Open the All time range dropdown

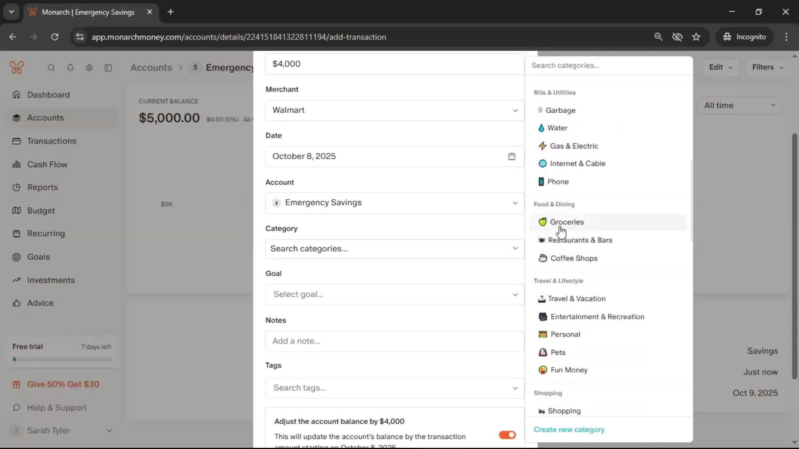point(739,106)
